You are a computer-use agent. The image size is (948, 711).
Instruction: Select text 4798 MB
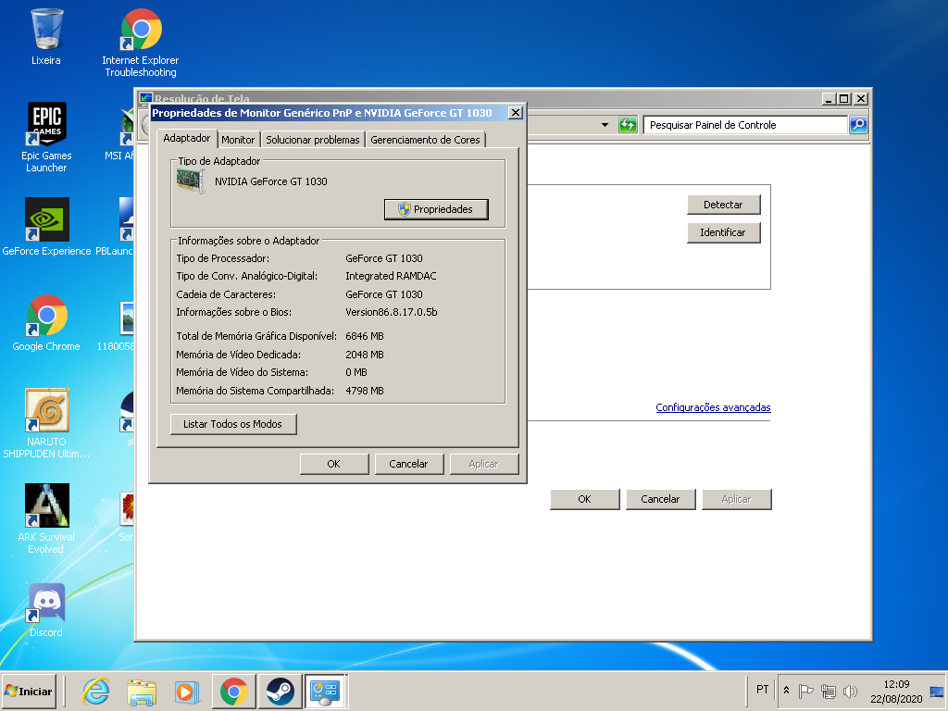click(x=365, y=391)
